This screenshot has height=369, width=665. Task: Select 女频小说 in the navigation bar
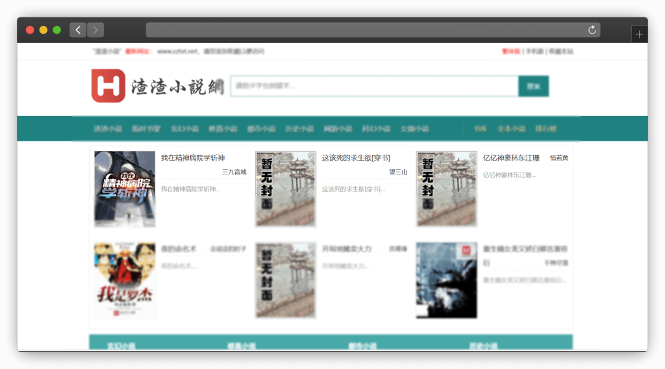tap(415, 129)
